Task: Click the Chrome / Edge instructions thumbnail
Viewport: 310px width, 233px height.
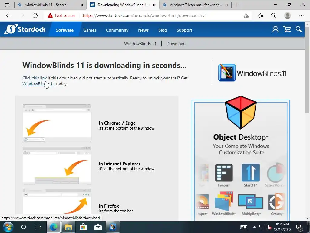Action: 57,123
